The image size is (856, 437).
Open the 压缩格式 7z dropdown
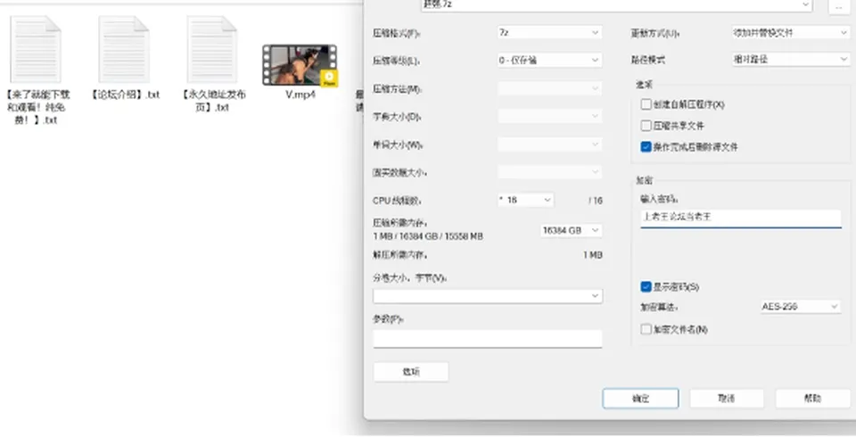tap(549, 32)
